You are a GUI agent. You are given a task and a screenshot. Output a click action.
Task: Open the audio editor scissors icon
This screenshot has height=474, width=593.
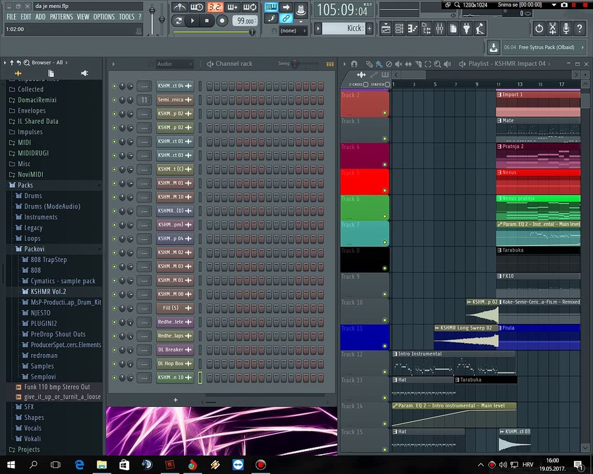tap(553, 29)
